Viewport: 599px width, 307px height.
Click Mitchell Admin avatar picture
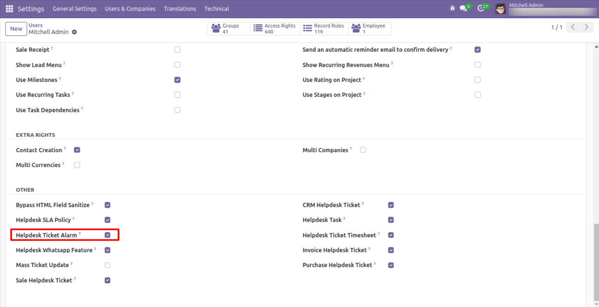pos(500,9)
